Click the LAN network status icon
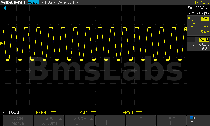Image resolution: width=210 pixels, height=126 pixels. pyautogui.click(x=192, y=123)
